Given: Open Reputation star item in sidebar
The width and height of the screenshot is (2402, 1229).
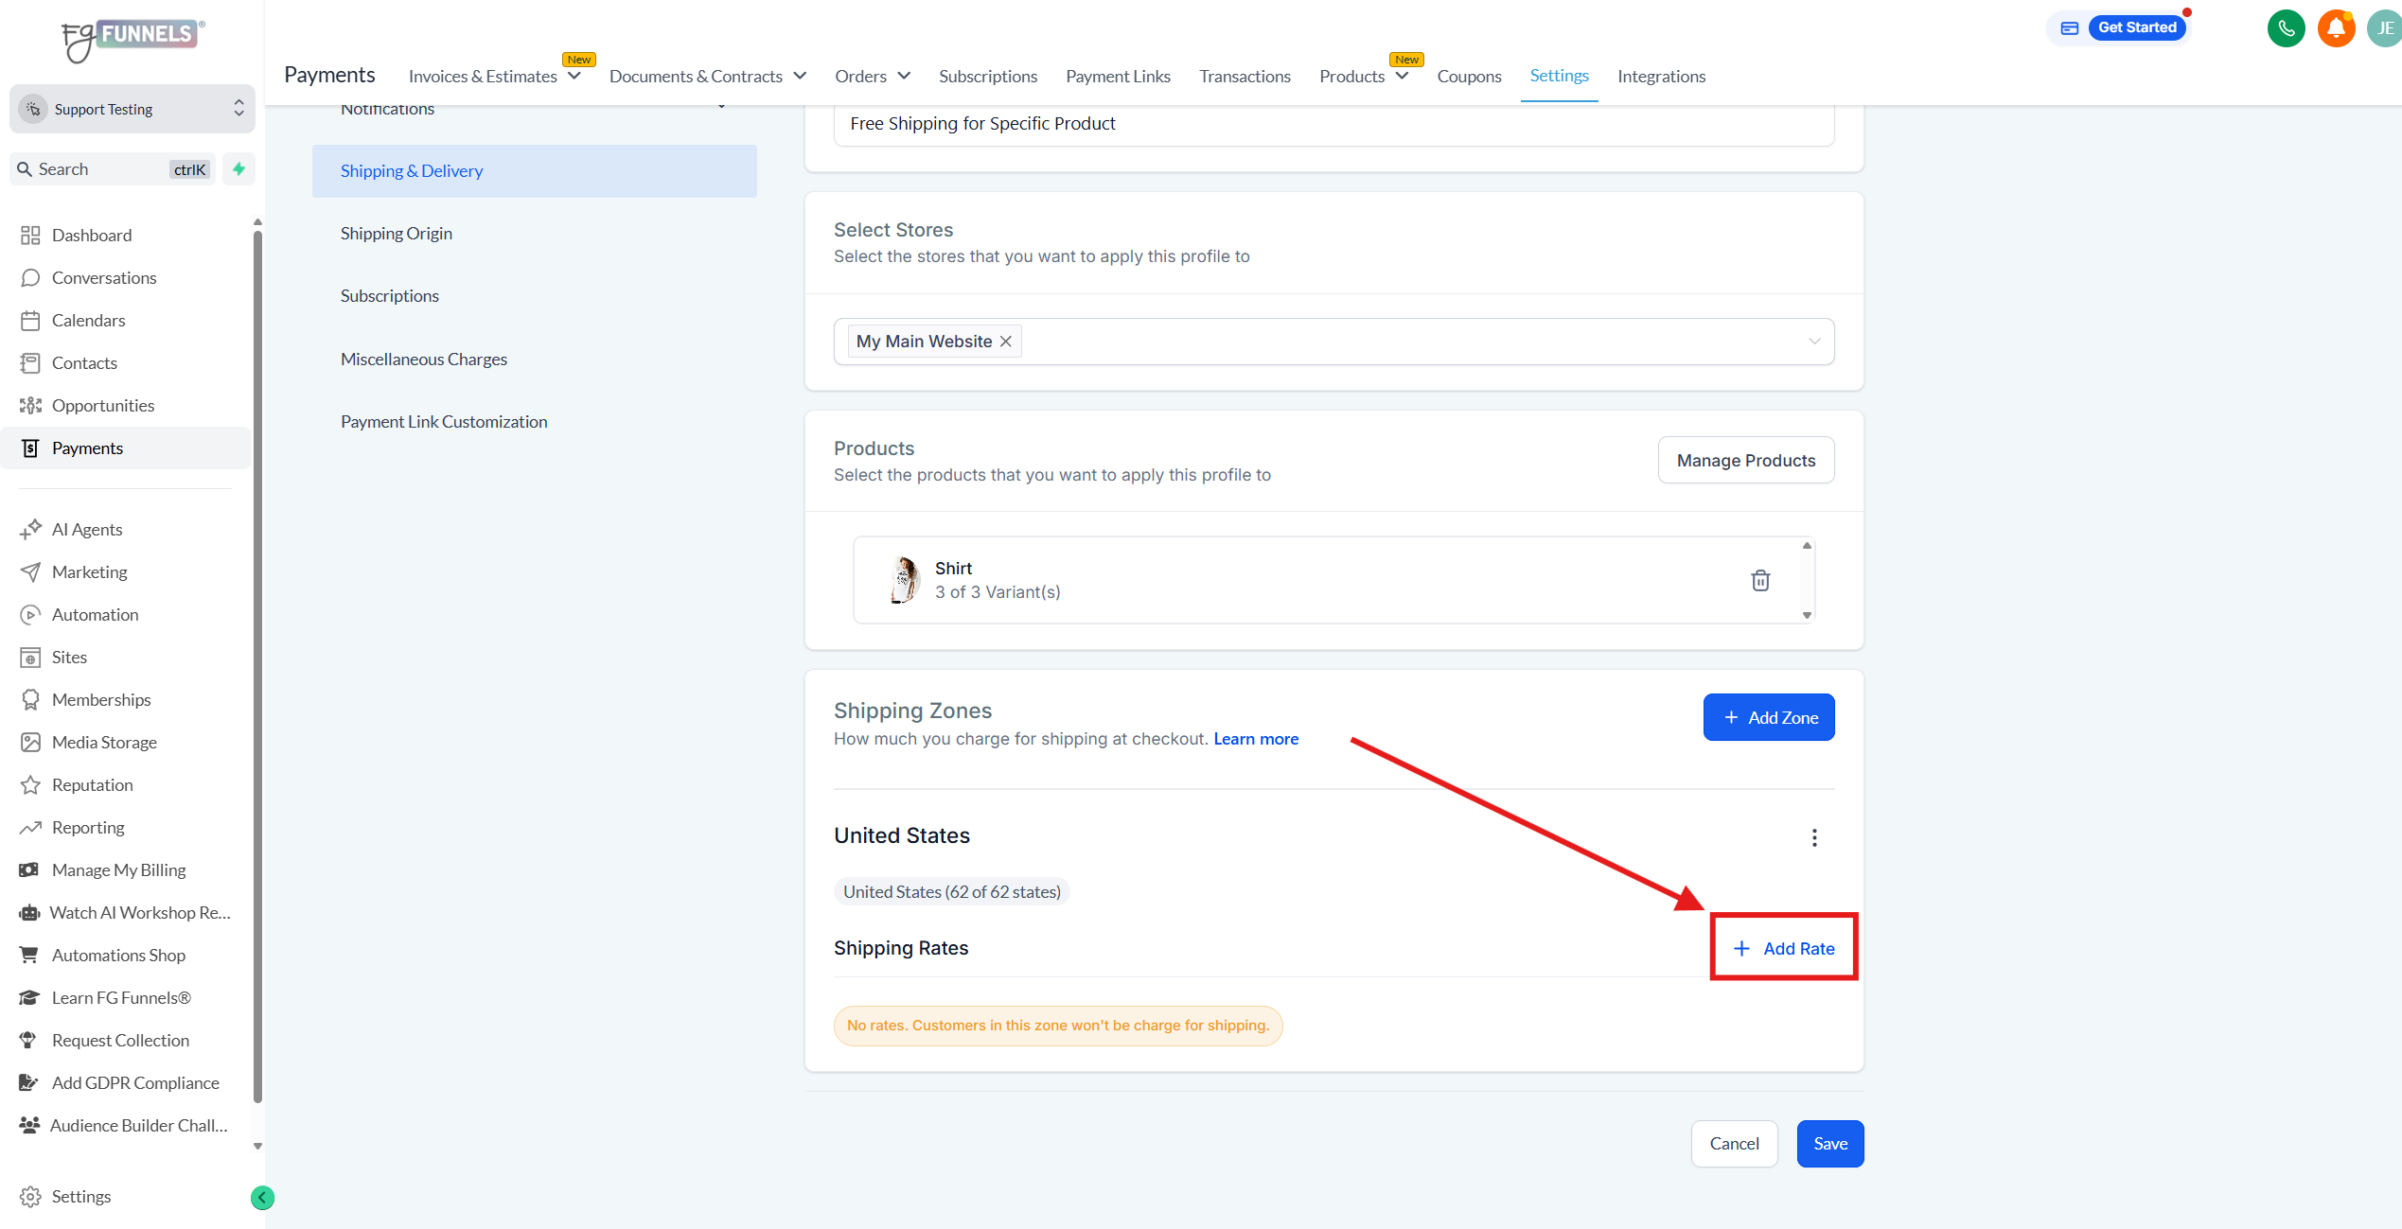Looking at the screenshot, I should coord(92,784).
